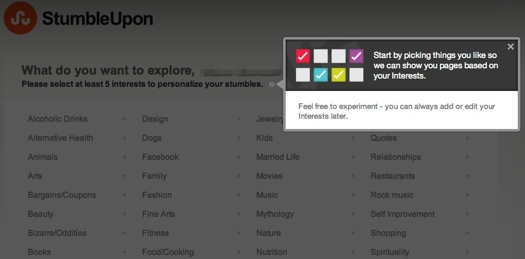Choose the Rock music interest label
The width and height of the screenshot is (525, 259).
[392, 195]
